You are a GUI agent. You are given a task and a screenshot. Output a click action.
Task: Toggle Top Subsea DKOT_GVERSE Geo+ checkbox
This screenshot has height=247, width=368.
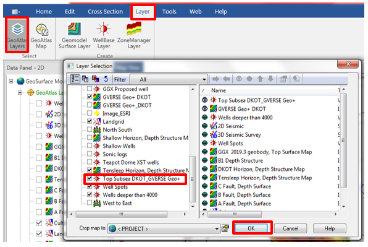pos(90,178)
